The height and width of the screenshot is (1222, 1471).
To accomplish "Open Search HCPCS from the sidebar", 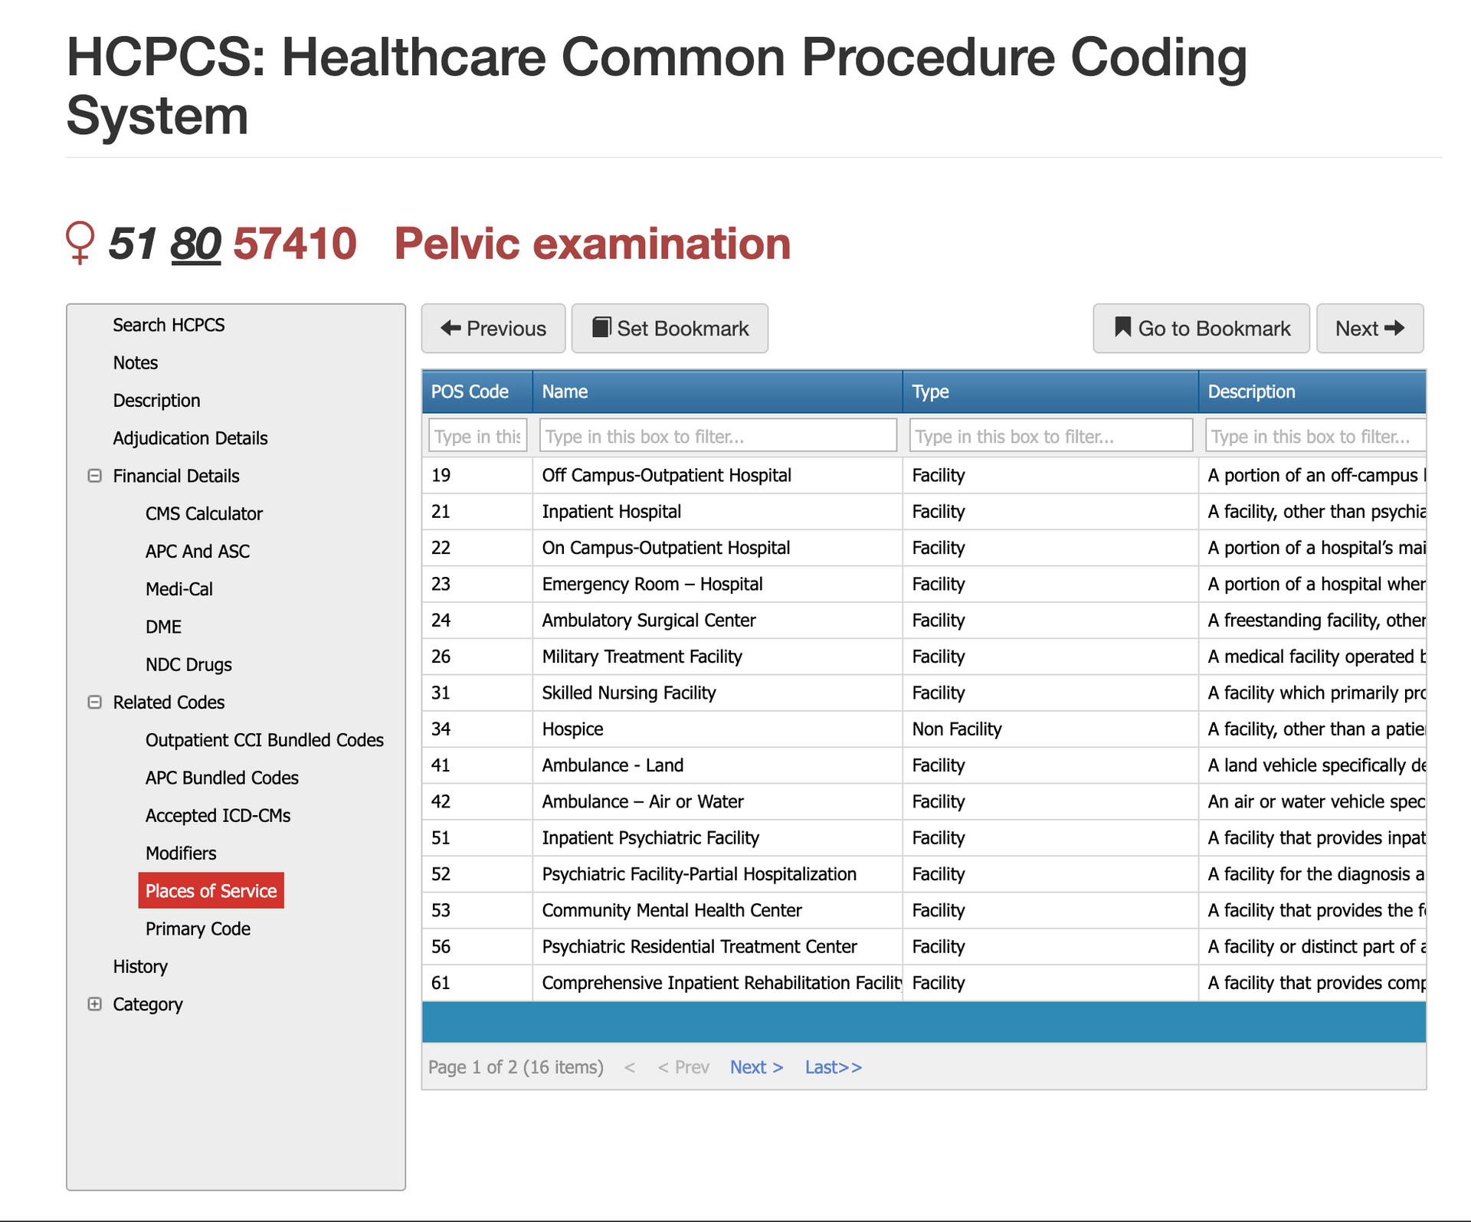I will pos(169,324).
